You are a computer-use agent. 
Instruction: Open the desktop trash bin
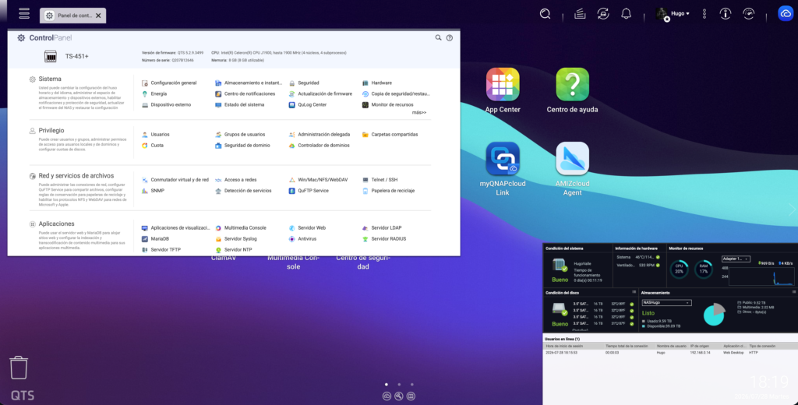click(x=19, y=368)
